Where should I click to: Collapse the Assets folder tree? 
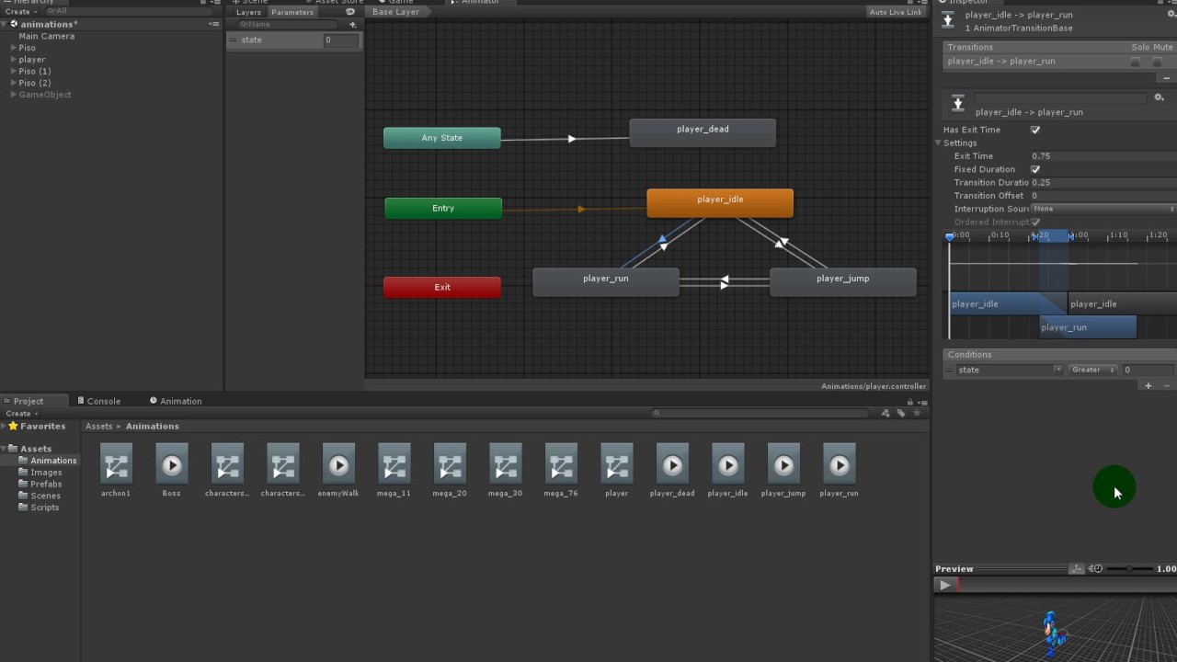(x=4, y=449)
